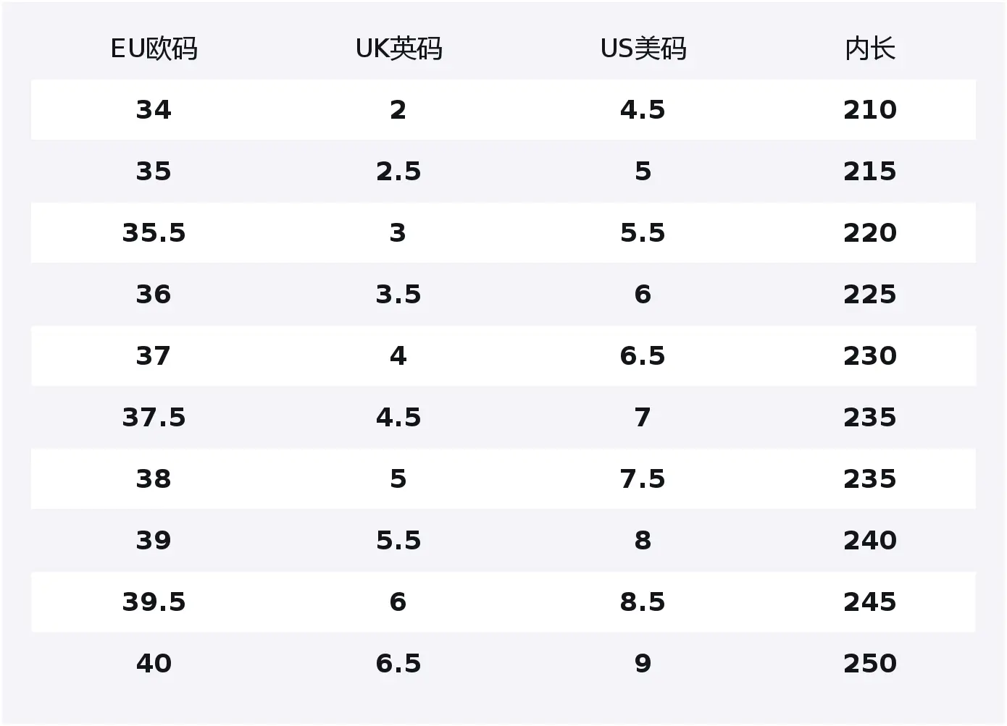Click US size 9 in last row

643,664
